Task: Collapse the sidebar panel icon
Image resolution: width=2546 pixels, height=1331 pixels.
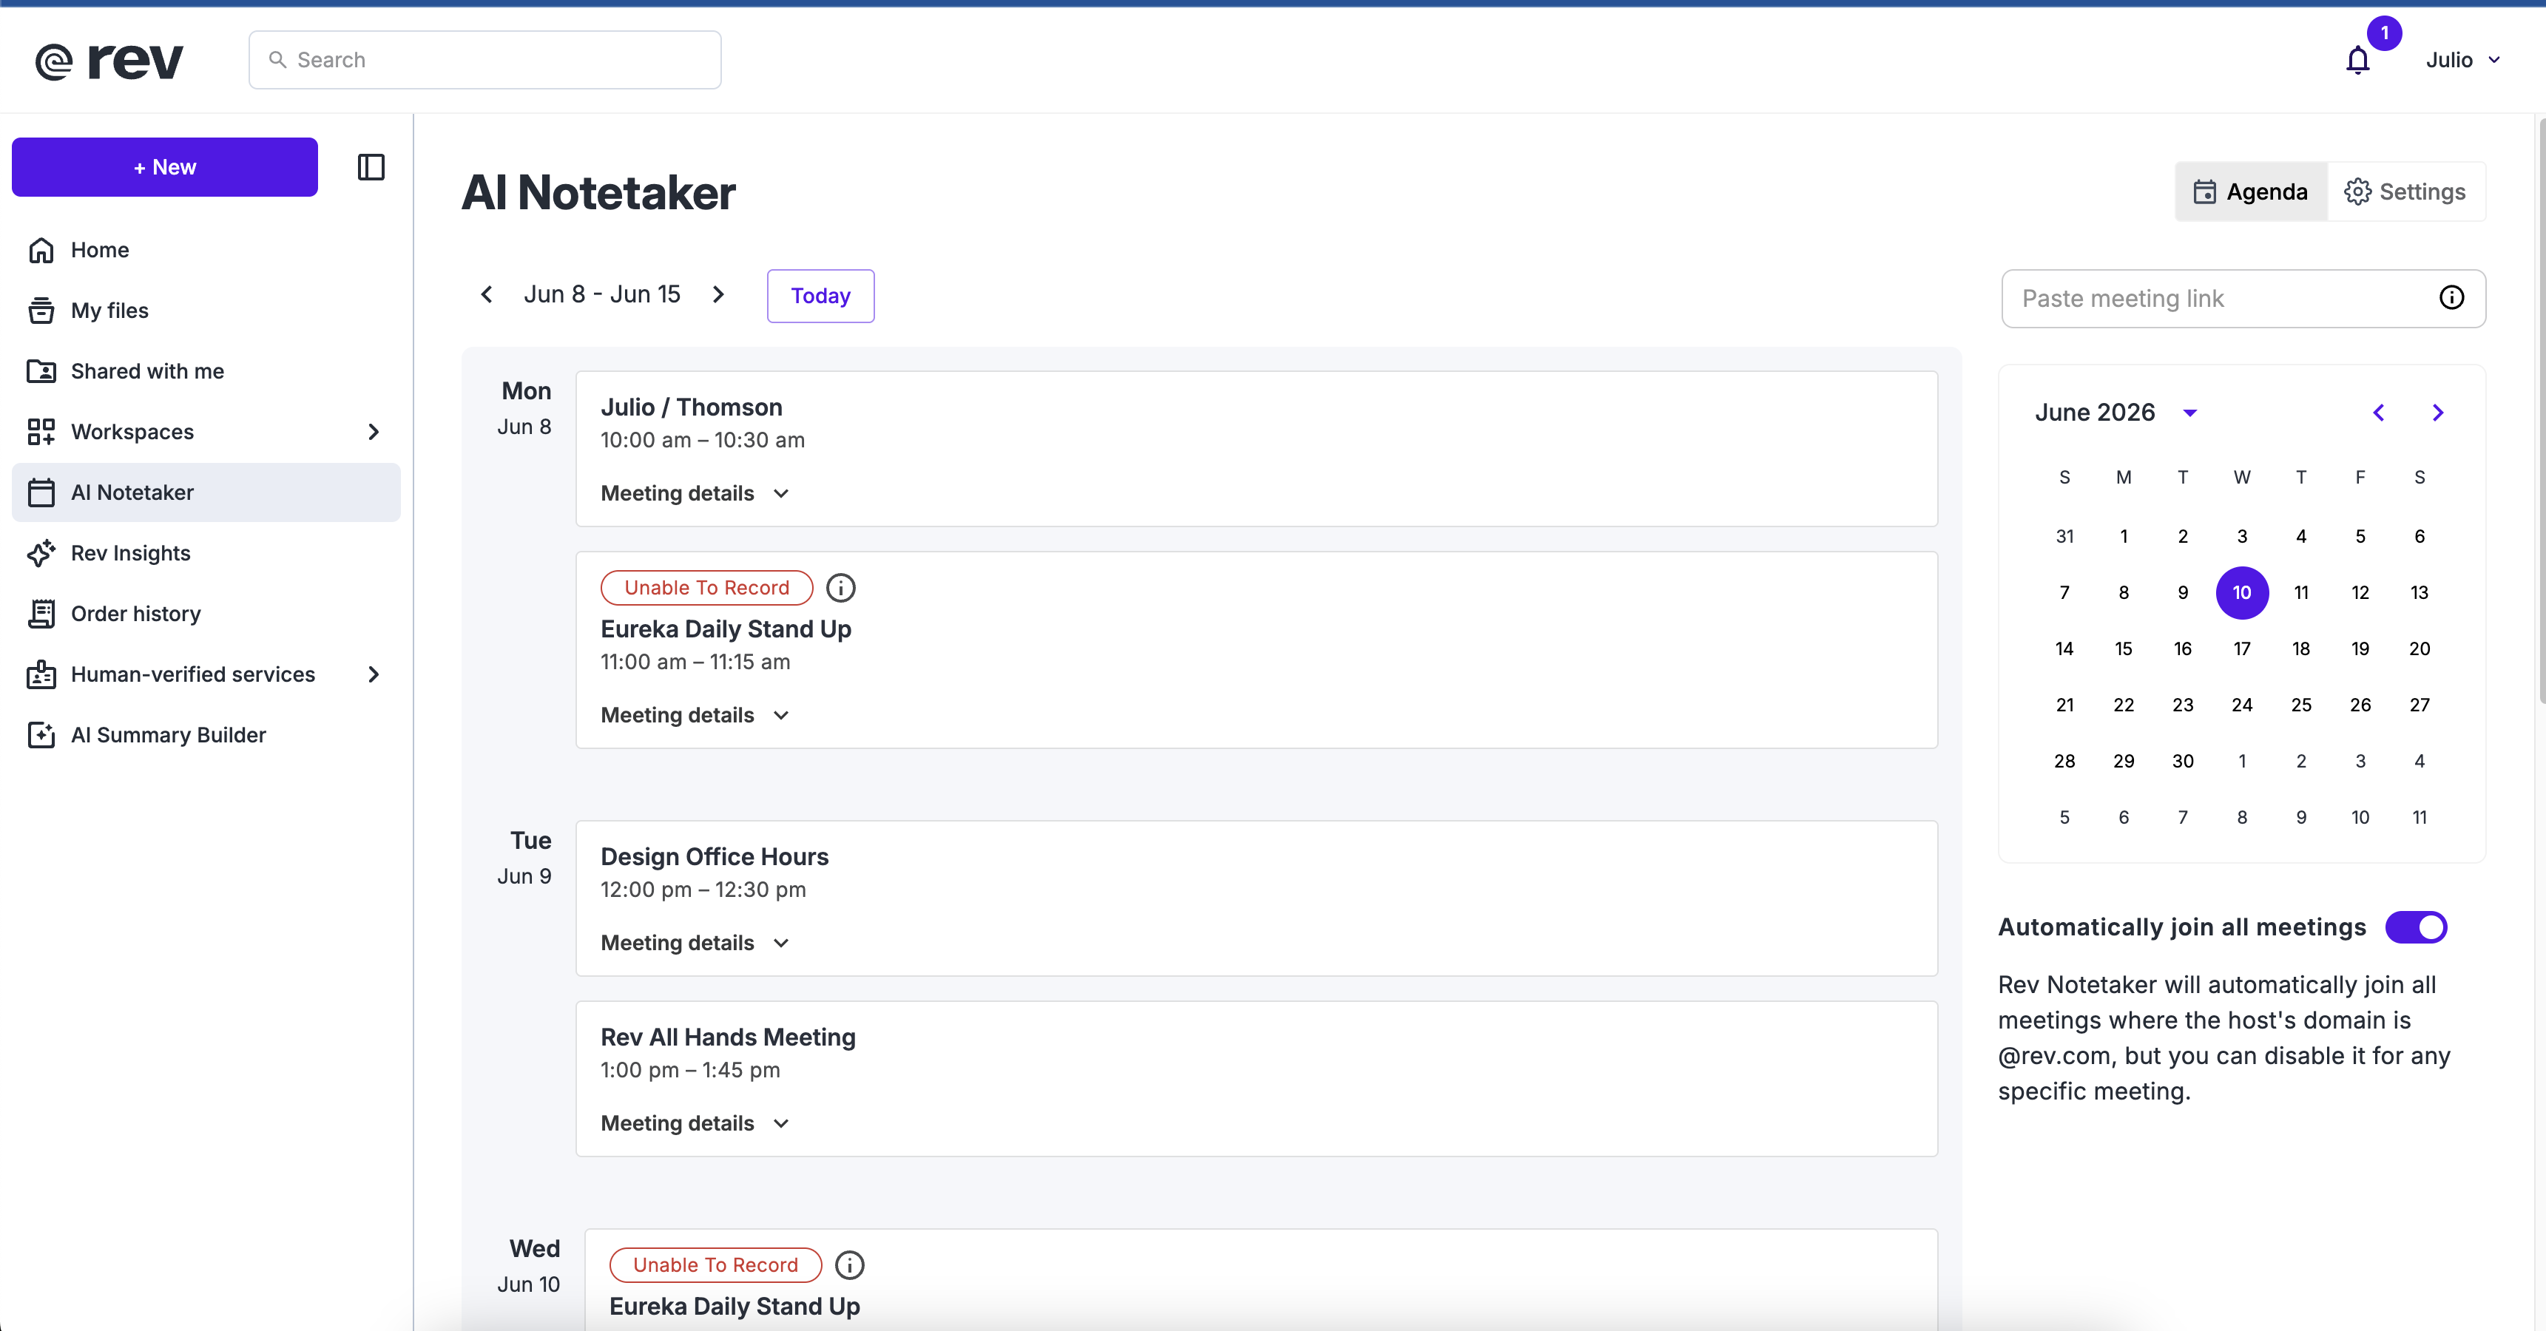Action: click(x=371, y=167)
